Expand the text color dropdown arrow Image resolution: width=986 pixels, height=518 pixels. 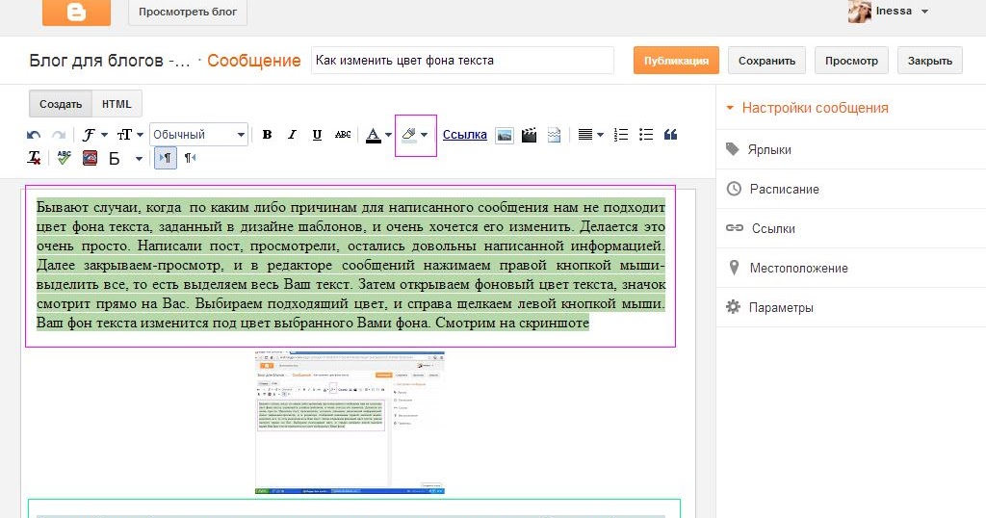point(388,135)
